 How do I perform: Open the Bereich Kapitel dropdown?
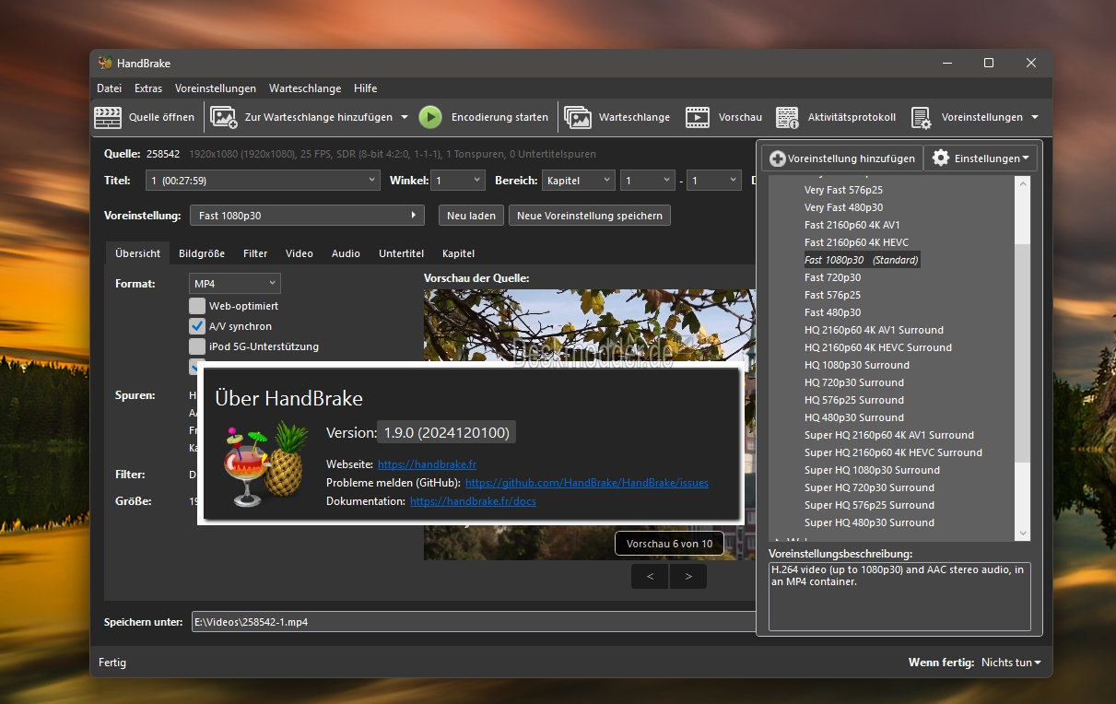click(x=578, y=181)
